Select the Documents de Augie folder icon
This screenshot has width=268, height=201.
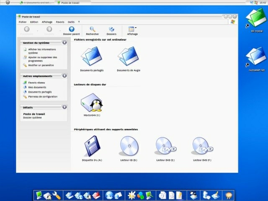pos(129,56)
